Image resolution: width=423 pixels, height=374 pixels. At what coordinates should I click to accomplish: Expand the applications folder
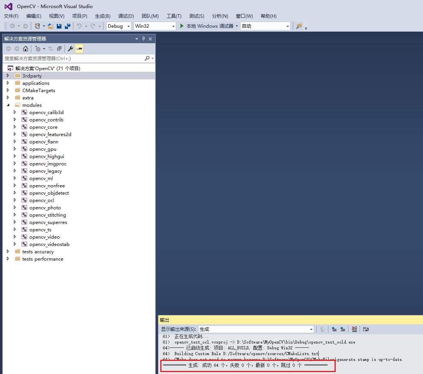(x=8, y=83)
